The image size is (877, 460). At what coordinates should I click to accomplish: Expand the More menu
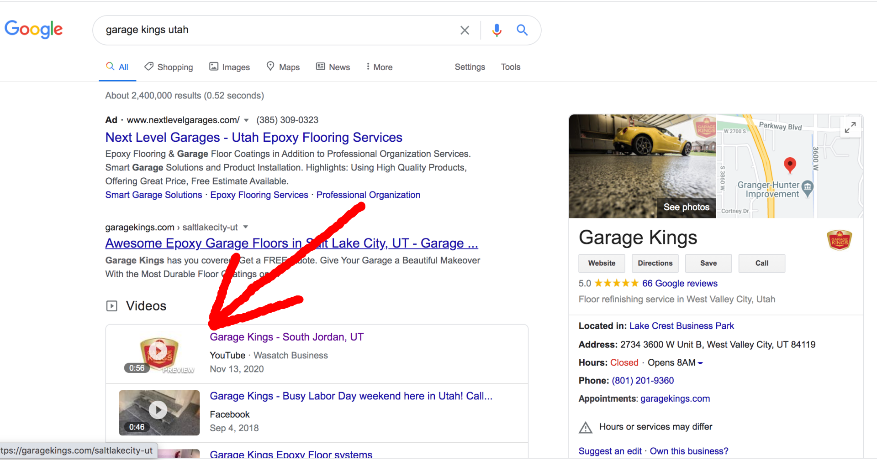379,67
